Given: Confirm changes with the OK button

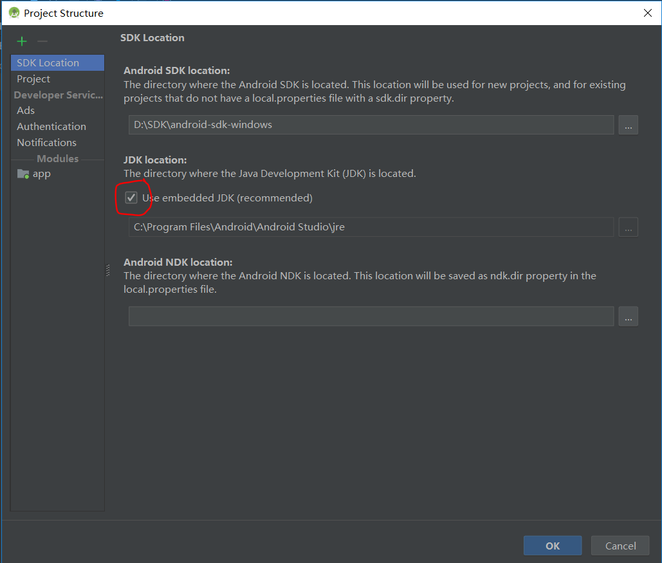Looking at the screenshot, I should [552, 545].
